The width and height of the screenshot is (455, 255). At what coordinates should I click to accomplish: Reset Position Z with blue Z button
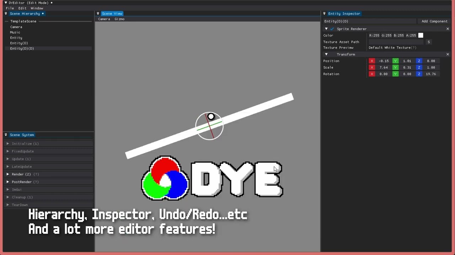pyautogui.click(x=419, y=61)
